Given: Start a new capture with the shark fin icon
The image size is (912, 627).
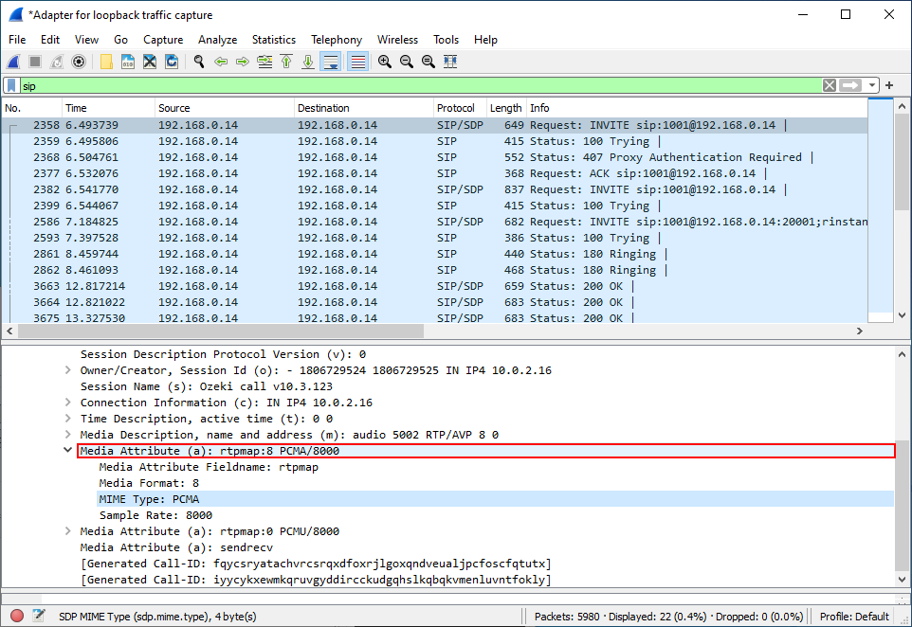Looking at the screenshot, I should coord(13,62).
